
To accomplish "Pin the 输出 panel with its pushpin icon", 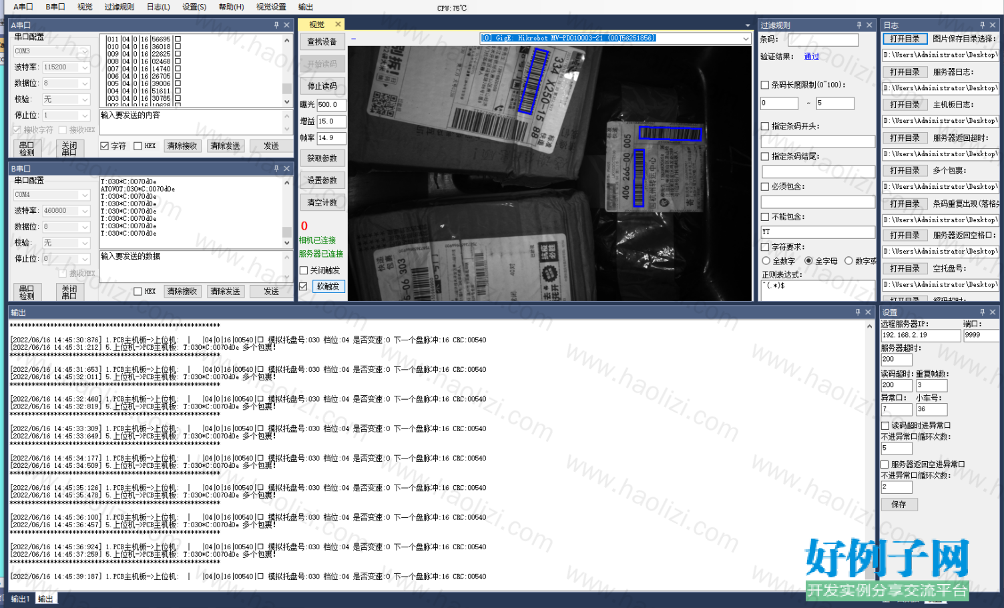I will [858, 312].
